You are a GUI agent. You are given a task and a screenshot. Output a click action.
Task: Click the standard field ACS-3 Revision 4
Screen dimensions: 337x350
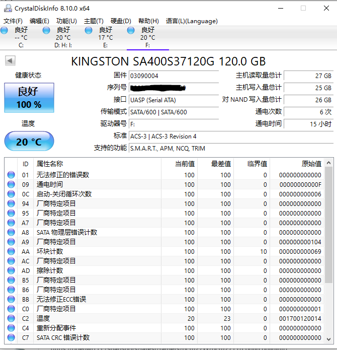[x=231, y=136]
